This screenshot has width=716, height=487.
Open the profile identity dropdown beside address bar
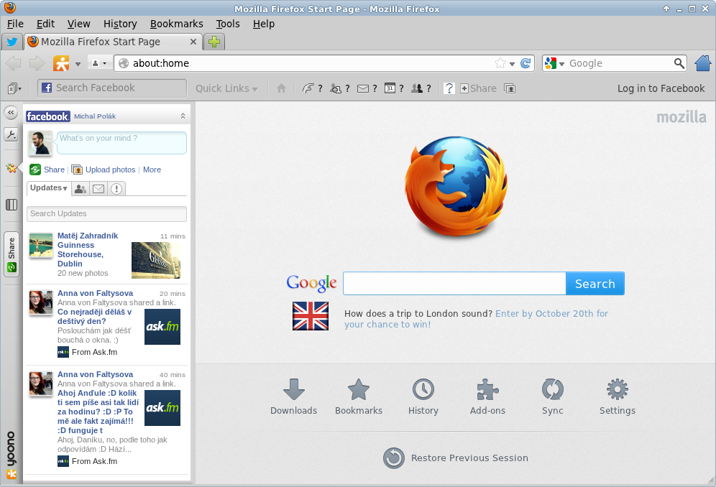tap(99, 63)
